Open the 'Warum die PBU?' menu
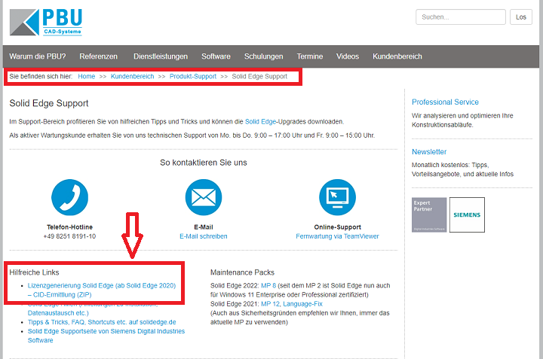 coord(38,56)
